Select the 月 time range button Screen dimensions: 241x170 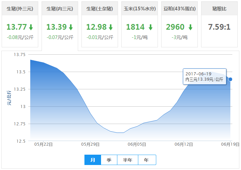(x=93, y=160)
